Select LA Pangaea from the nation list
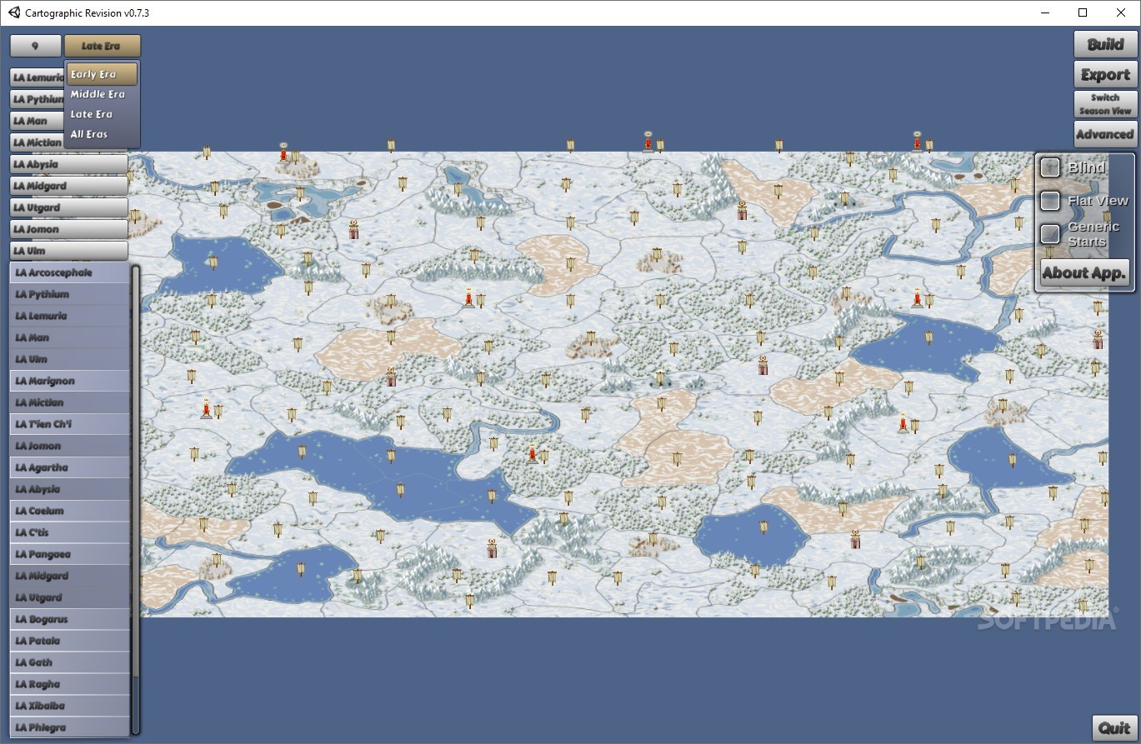The image size is (1141, 744). click(70, 554)
